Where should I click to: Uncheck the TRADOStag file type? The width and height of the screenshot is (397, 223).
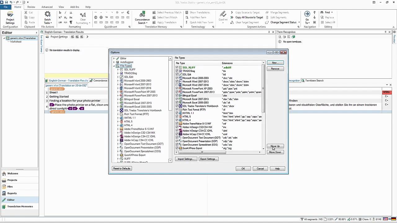(177, 71)
